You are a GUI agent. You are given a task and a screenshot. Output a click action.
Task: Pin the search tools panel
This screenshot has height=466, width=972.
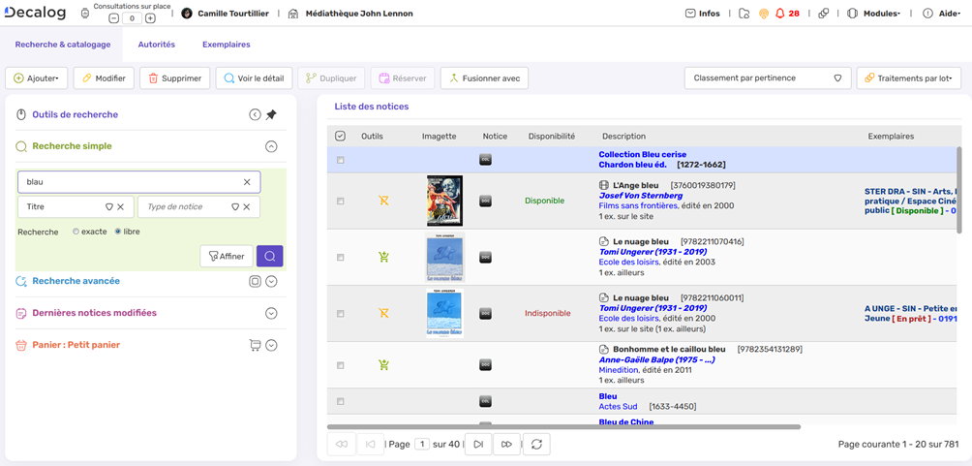(x=272, y=114)
